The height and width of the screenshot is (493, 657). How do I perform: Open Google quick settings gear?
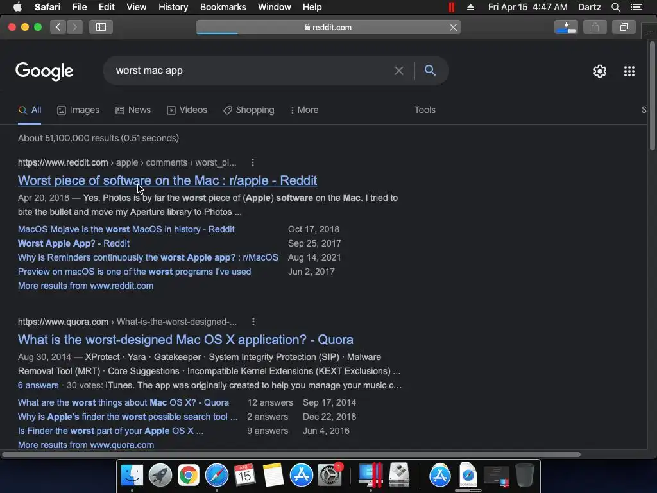point(600,71)
